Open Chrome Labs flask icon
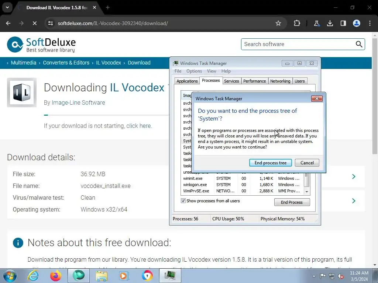Image resolution: width=378 pixels, height=283 pixels. [x=316, y=23]
